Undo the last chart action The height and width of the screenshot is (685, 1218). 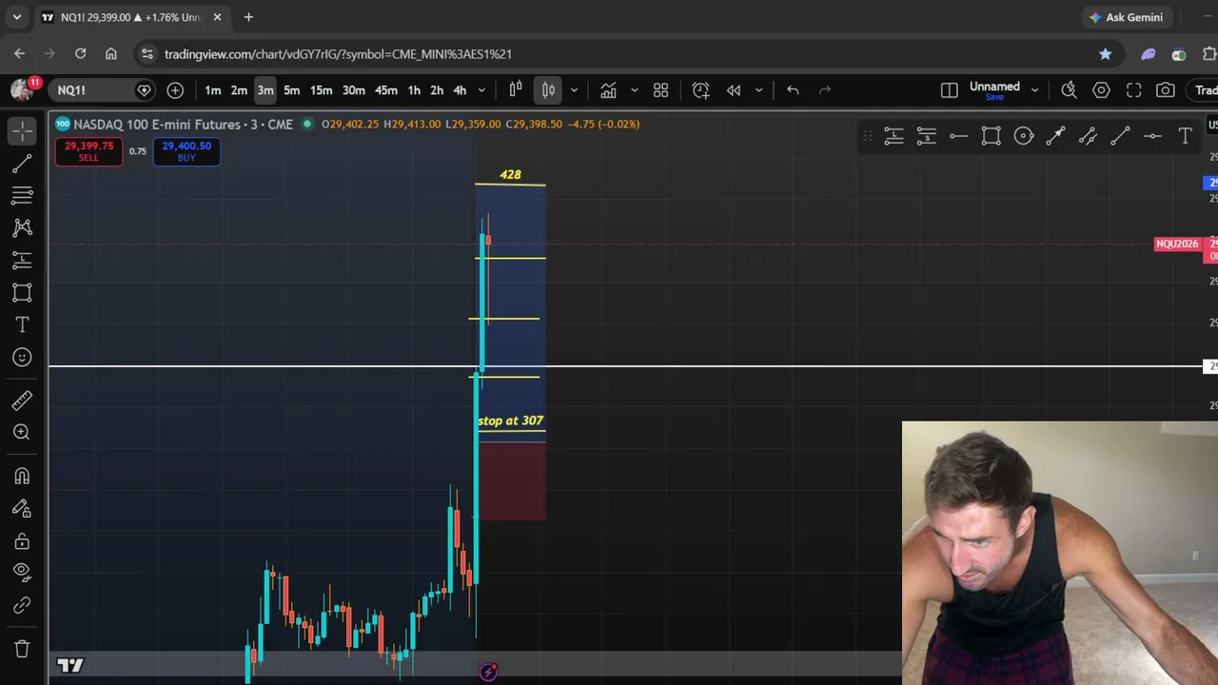tap(793, 90)
